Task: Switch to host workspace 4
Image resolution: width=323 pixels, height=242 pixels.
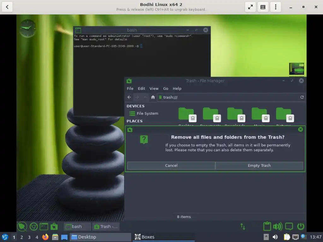Action: point(37,237)
